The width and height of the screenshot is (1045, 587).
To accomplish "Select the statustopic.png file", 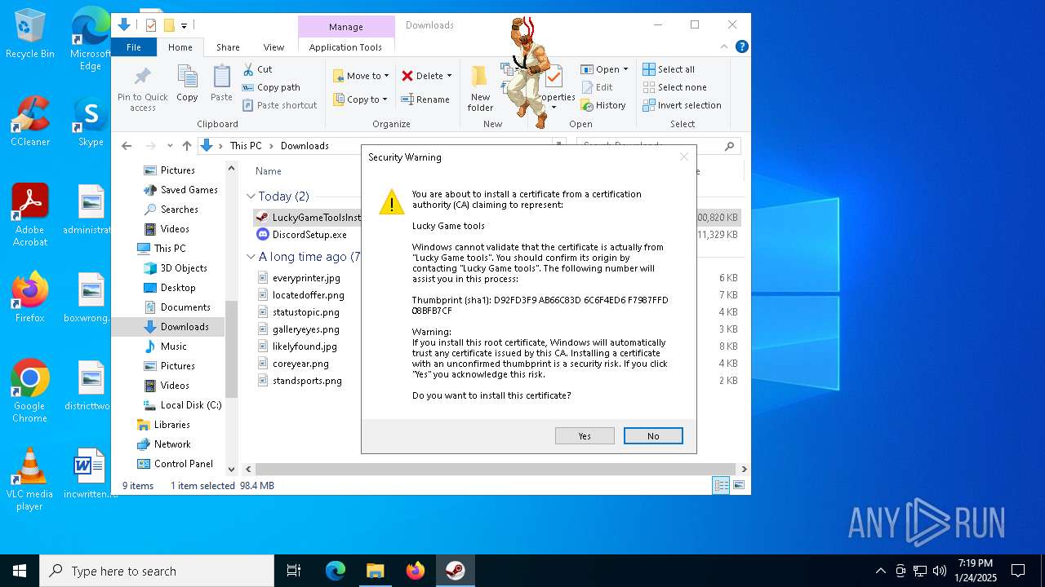I will point(306,312).
